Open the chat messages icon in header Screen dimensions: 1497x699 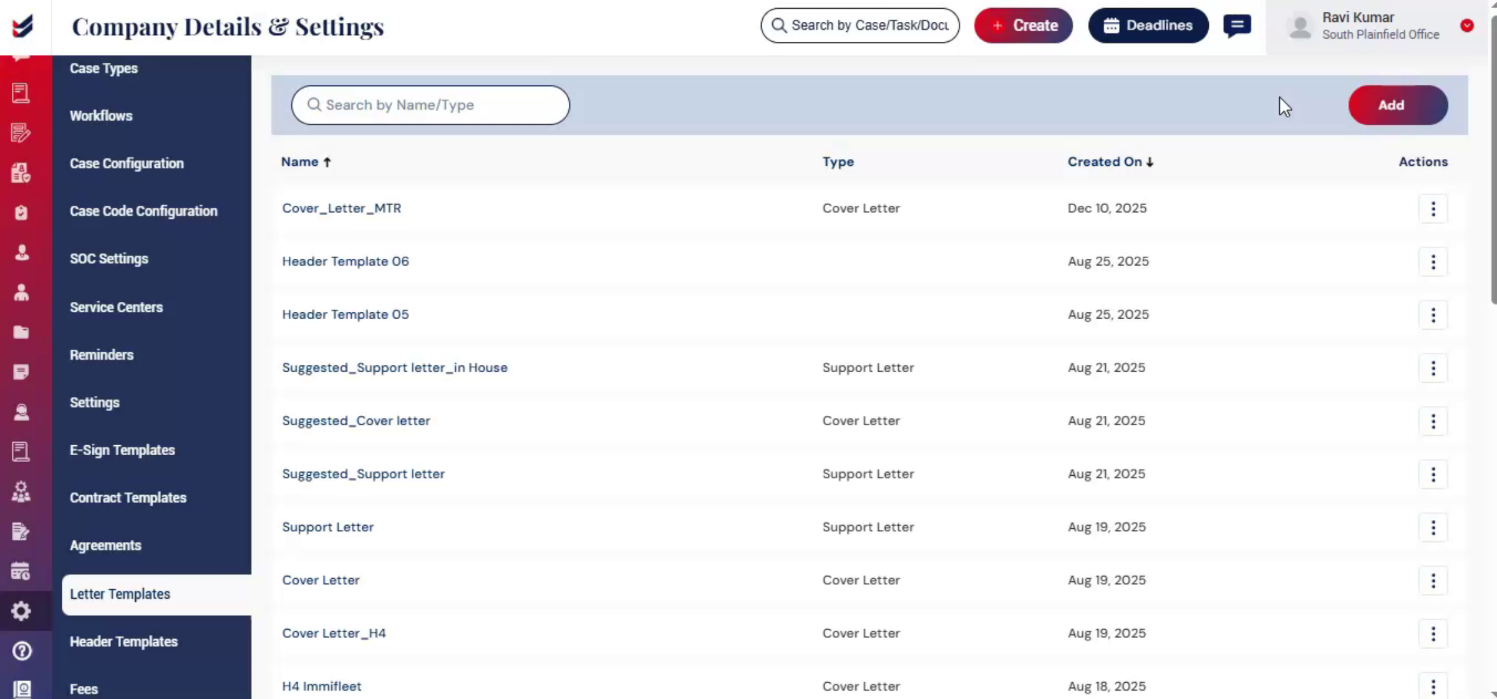pos(1237,26)
